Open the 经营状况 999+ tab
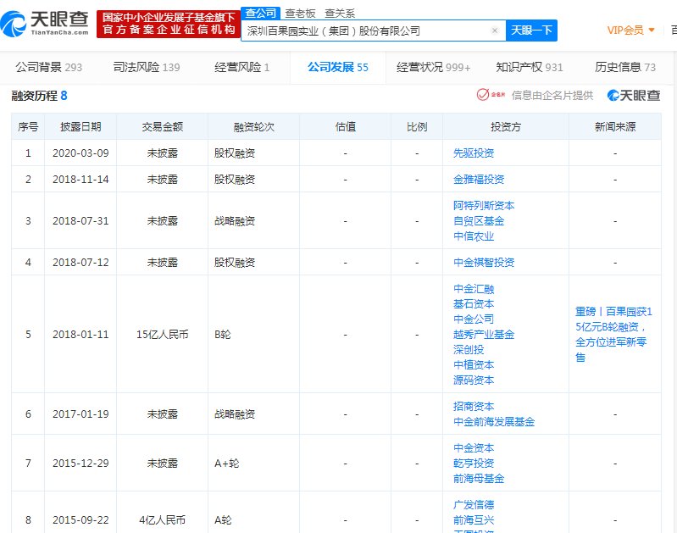This screenshot has height=533, width=677. (434, 68)
